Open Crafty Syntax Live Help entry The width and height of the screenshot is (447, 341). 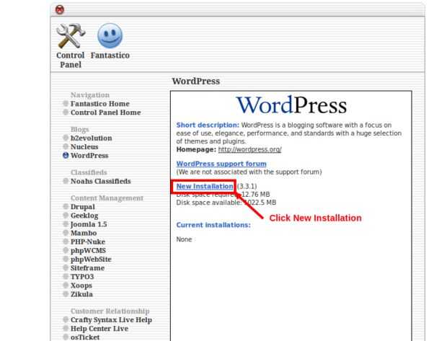point(111,320)
